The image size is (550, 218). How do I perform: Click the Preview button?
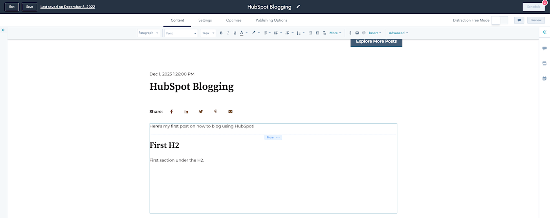(536, 20)
